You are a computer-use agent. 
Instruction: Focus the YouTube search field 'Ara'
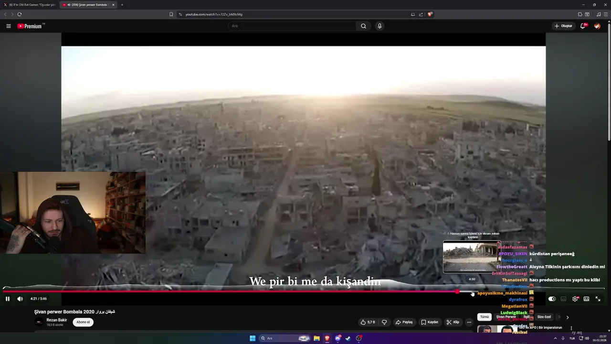[x=292, y=26]
